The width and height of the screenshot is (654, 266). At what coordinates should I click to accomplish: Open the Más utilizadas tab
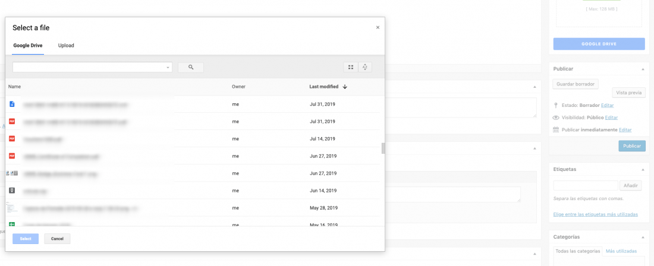tap(621, 251)
